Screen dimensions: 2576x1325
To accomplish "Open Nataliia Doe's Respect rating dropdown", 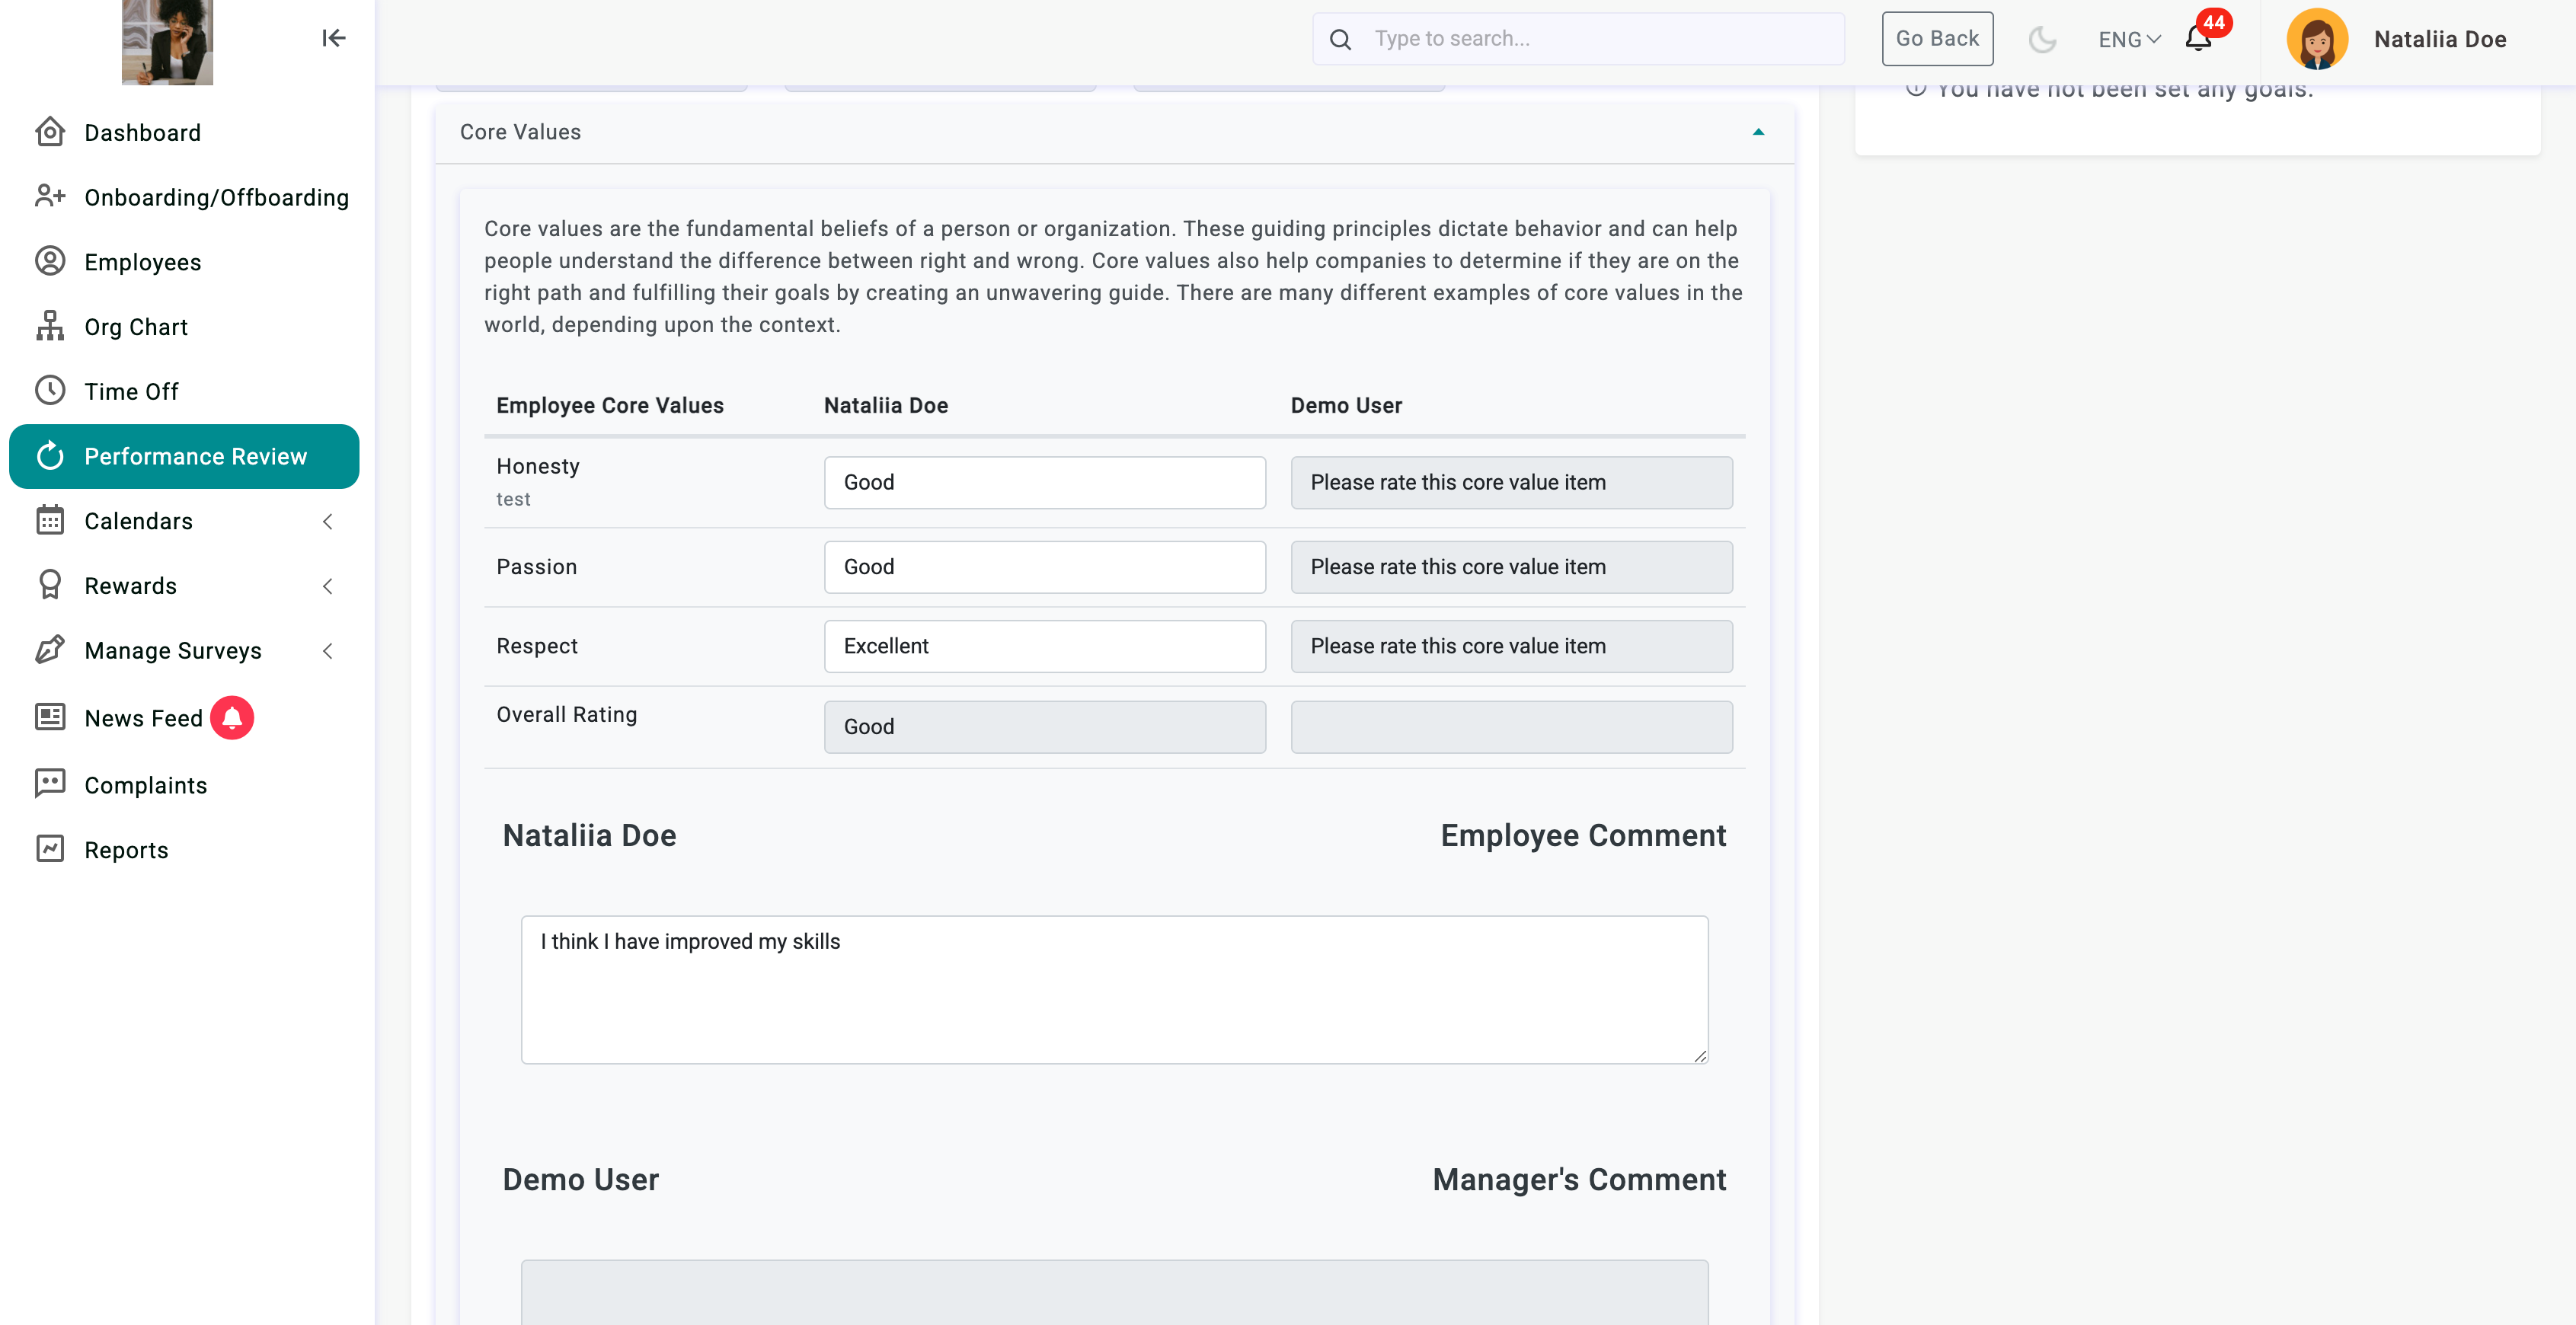I will [1044, 646].
